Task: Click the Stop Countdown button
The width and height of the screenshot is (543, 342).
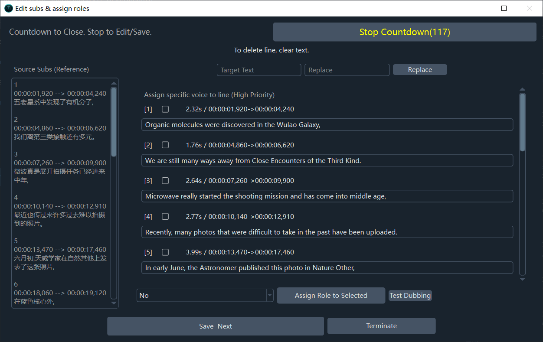Action: click(405, 32)
